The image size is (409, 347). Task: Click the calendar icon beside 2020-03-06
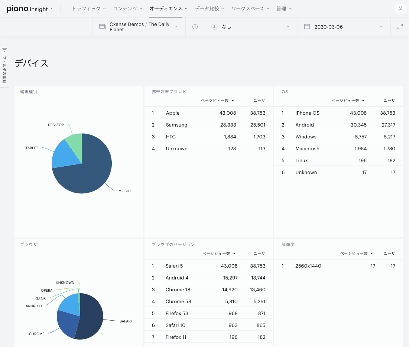coord(307,27)
